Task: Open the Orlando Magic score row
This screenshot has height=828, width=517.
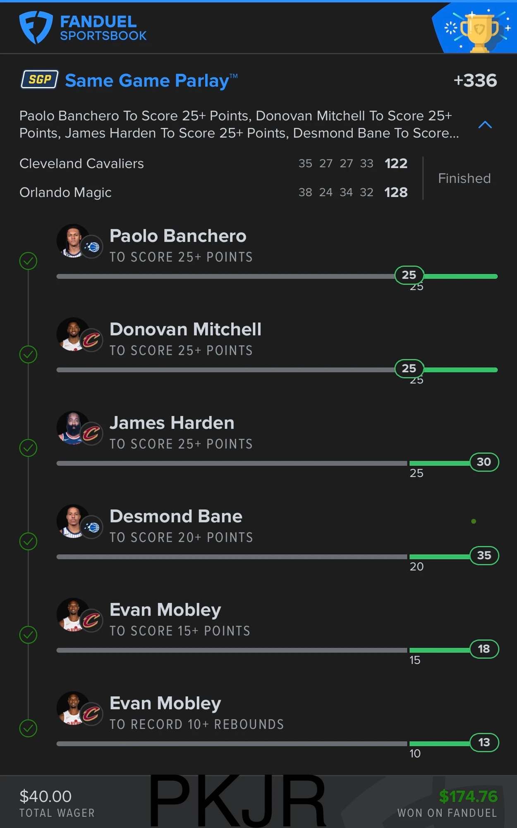Action: click(x=213, y=192)
